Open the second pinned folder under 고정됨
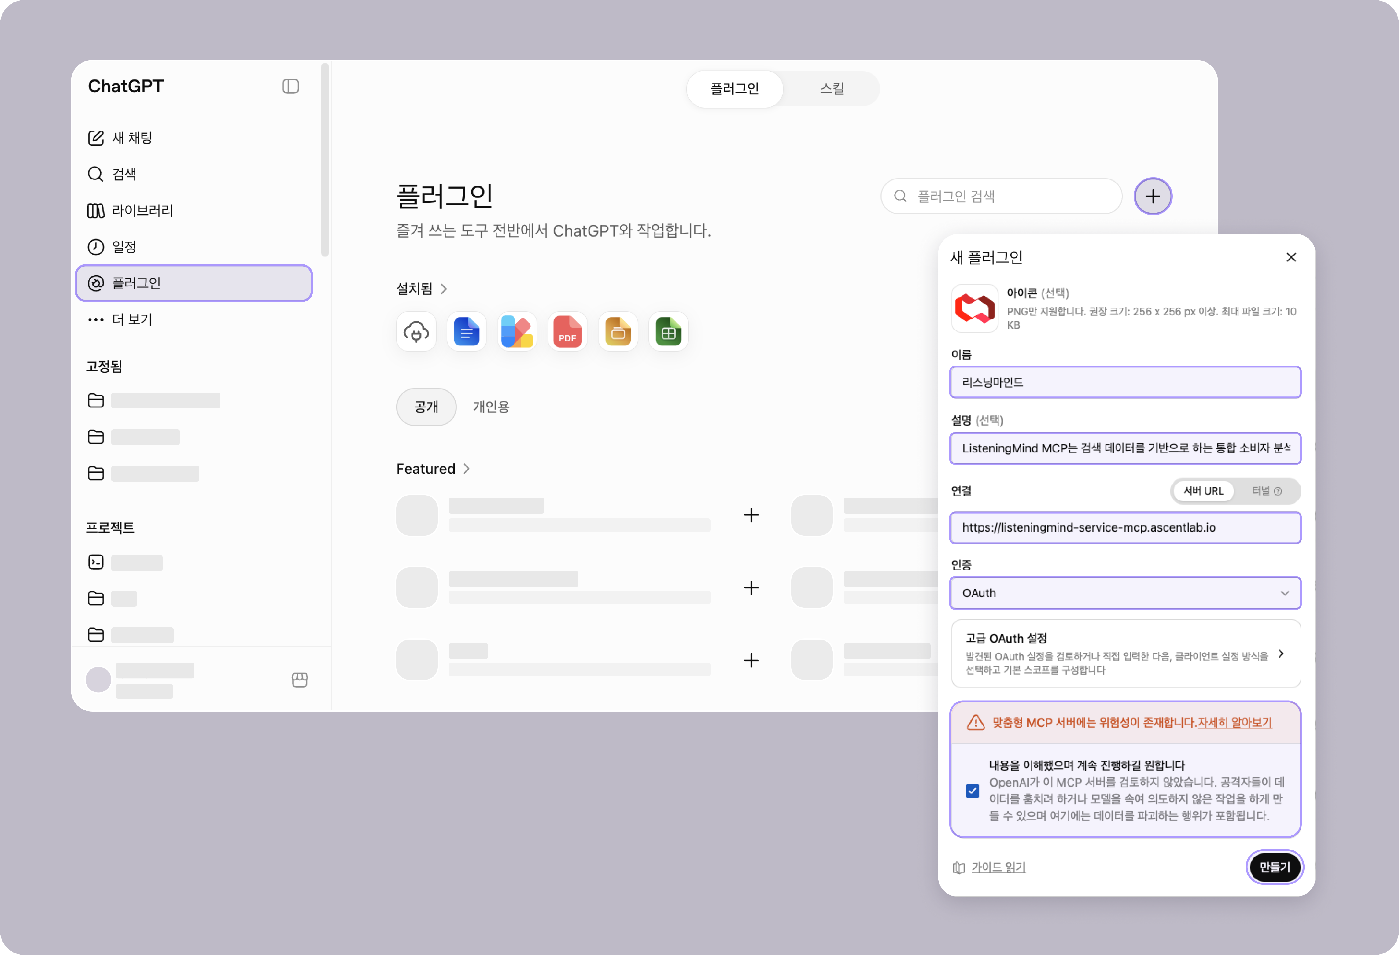This screenshot has height=955, width=1399. click(134, 437)
